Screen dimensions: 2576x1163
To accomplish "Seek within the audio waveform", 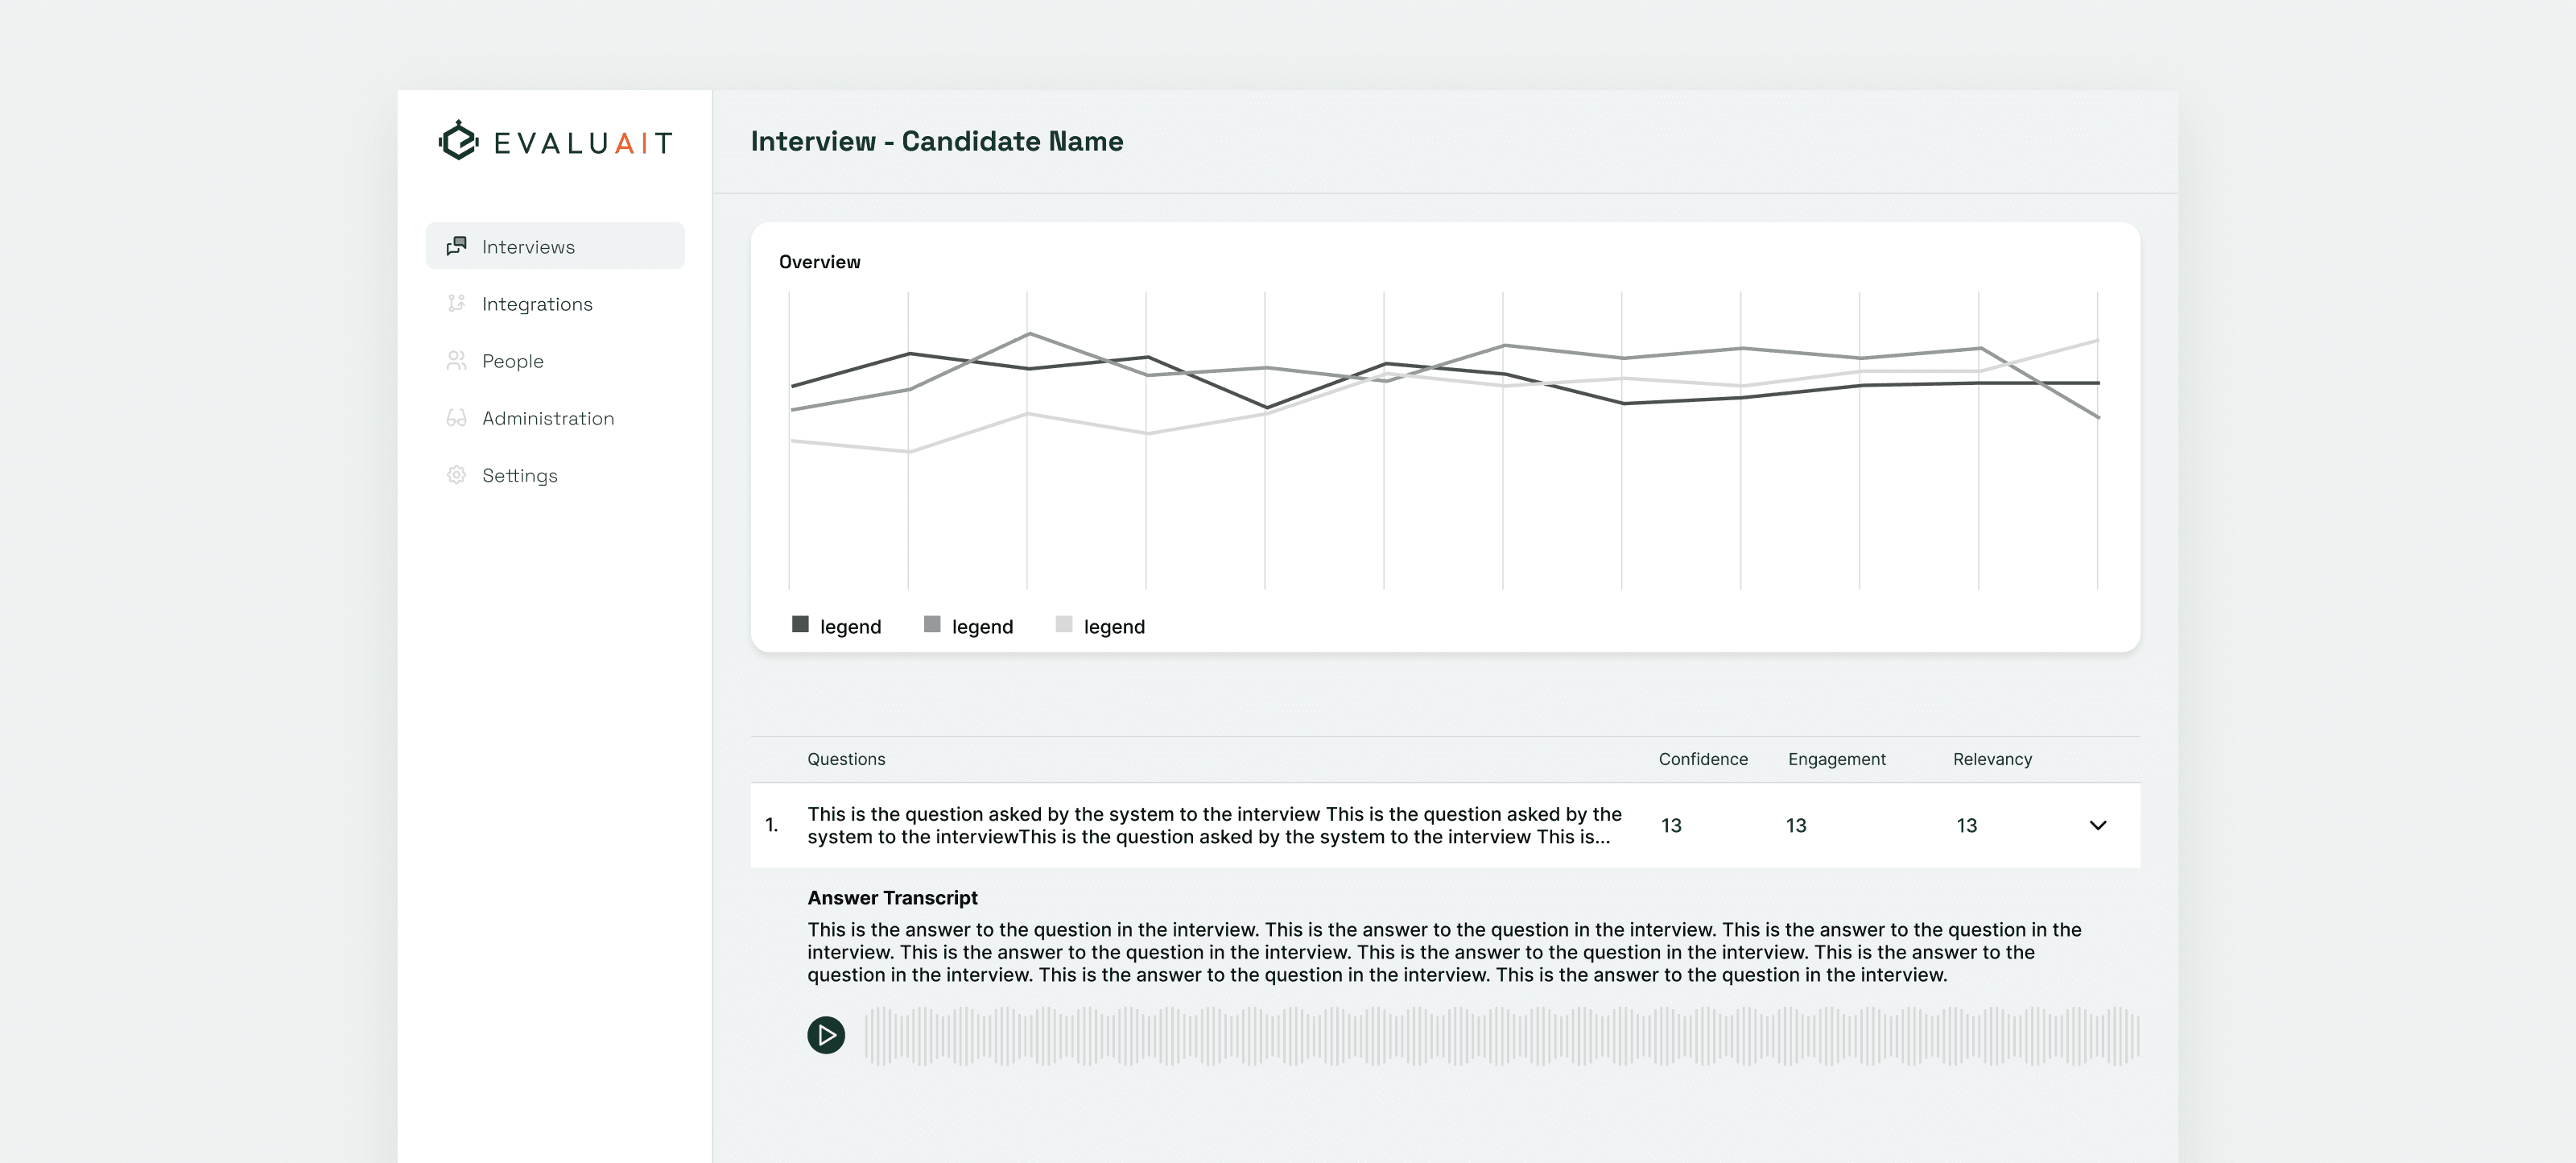I will tap(1500, 1035).
